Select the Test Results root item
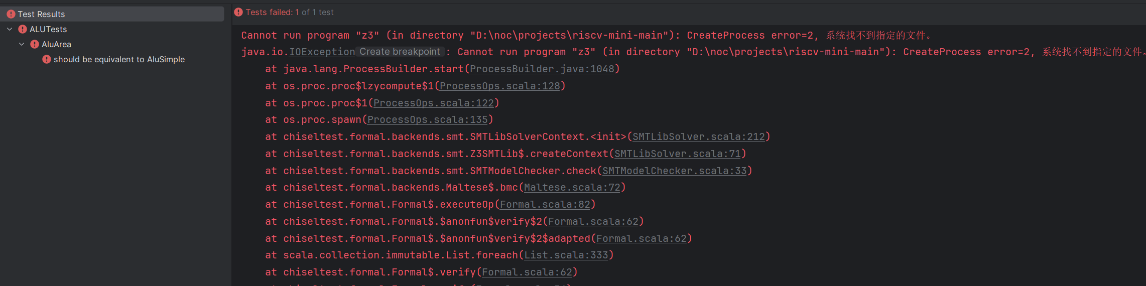Screen dimensions: 1146x286 (41, 14)
